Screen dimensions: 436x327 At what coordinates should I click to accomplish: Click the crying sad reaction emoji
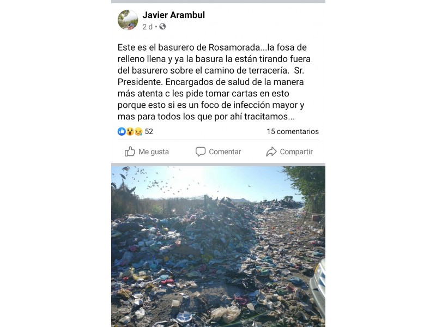(x=138, y=131)
